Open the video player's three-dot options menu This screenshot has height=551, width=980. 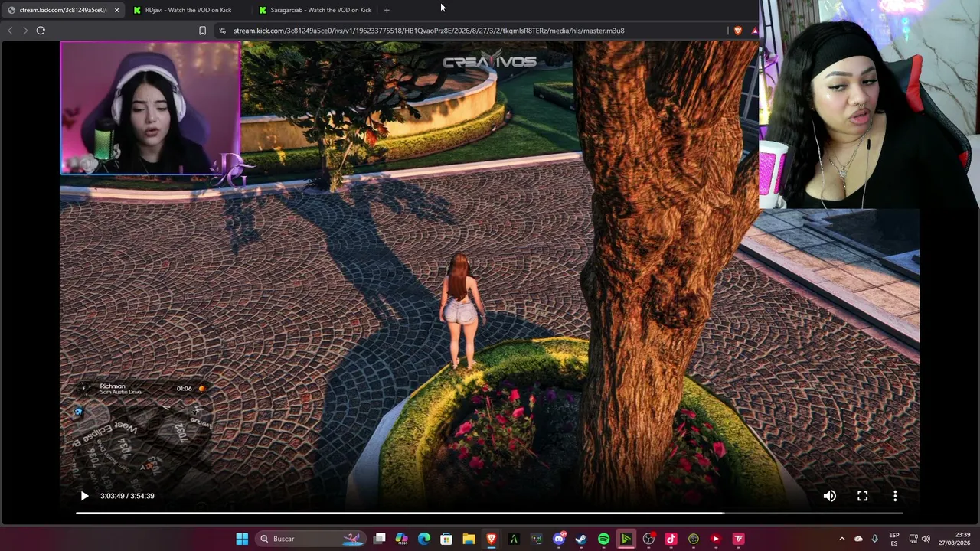tap(895, 496)
